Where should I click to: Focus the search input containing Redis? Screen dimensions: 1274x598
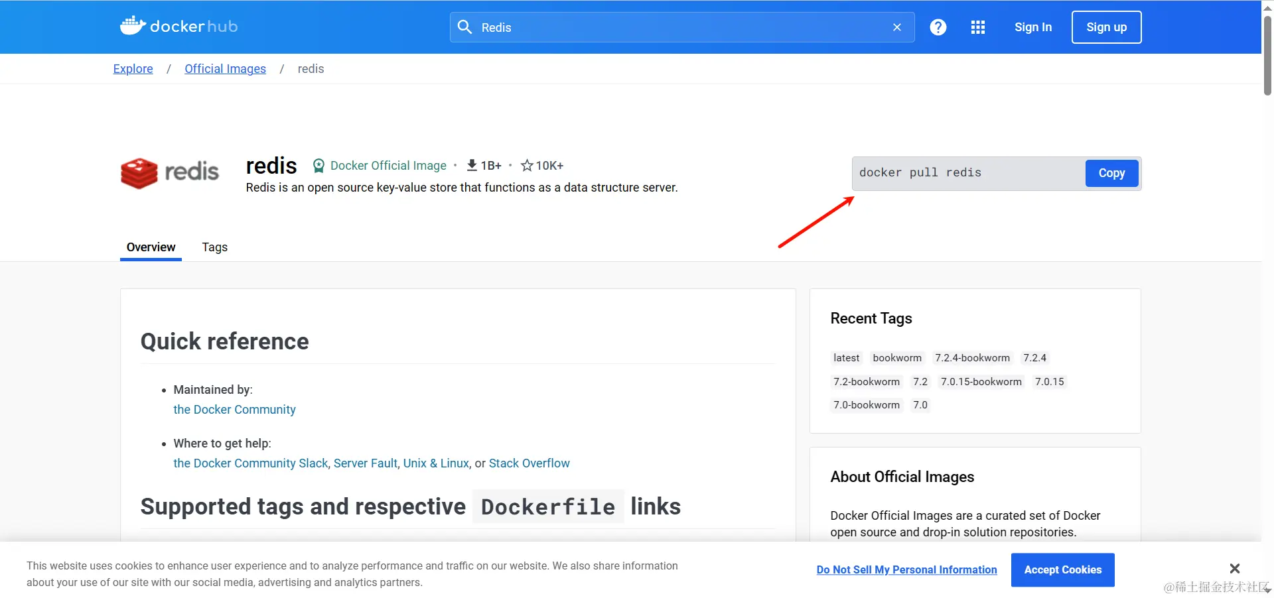[682, 27]
